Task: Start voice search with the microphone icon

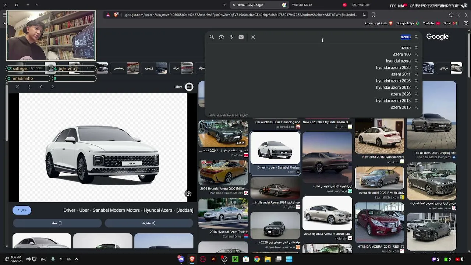Action: coord(231,37)
